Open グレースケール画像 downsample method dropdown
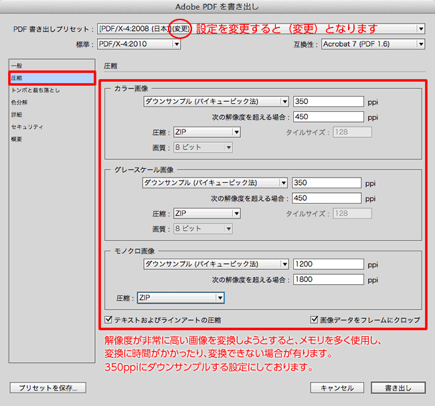Viewport: 435px width, 406px height. click(215, 183)
